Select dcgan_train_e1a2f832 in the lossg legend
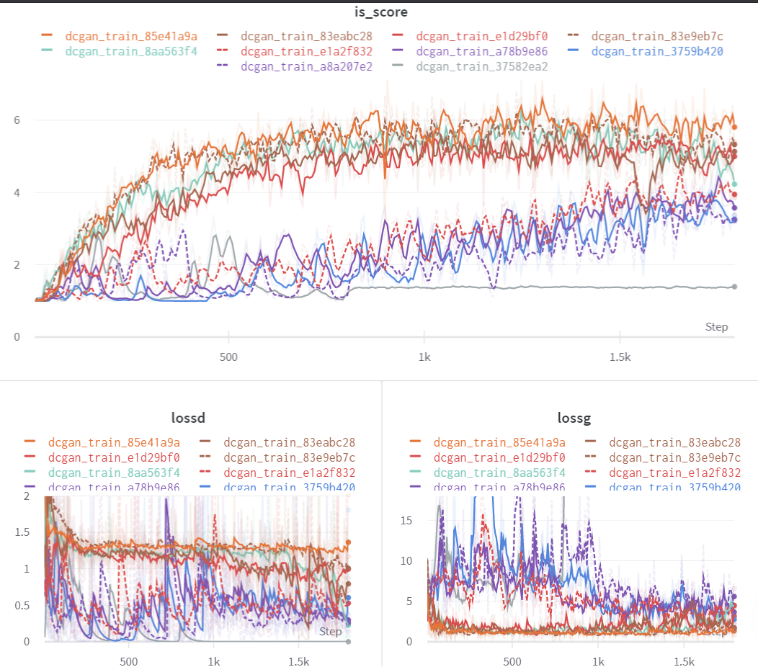Image resolution: width=758 pixels, height=667 pixels. [675, 473]
